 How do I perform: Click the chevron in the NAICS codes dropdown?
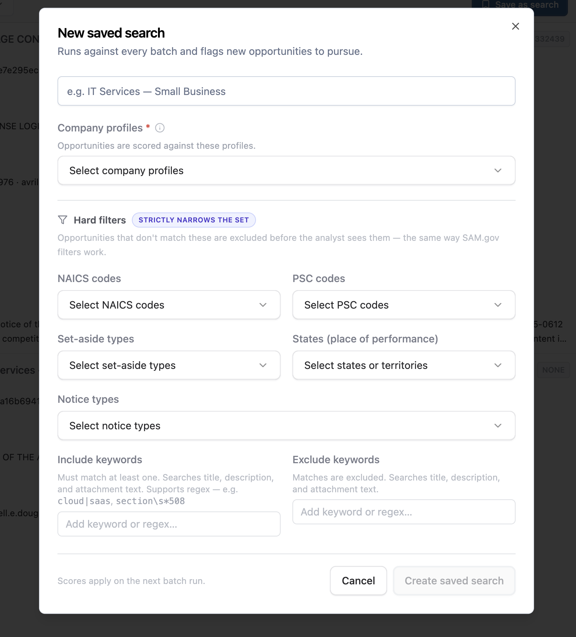point(263,305)
